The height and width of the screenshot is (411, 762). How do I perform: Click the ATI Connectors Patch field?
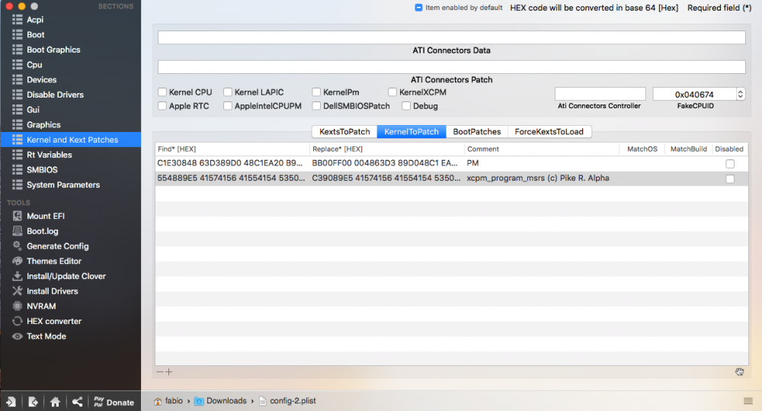click(x=451, y=67)
